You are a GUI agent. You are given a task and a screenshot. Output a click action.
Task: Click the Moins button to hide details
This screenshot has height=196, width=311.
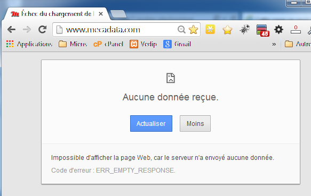195,123
